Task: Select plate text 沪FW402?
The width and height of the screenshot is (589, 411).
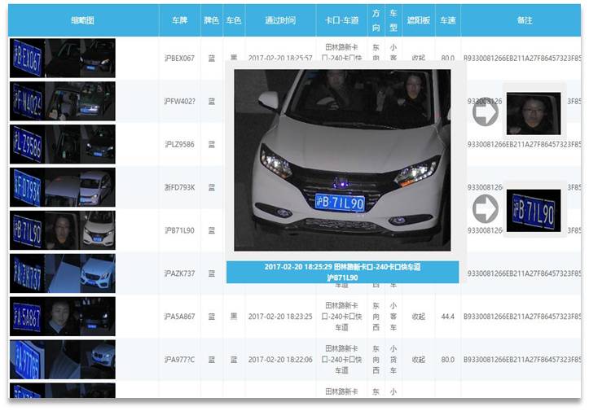Action: point(179,102)
